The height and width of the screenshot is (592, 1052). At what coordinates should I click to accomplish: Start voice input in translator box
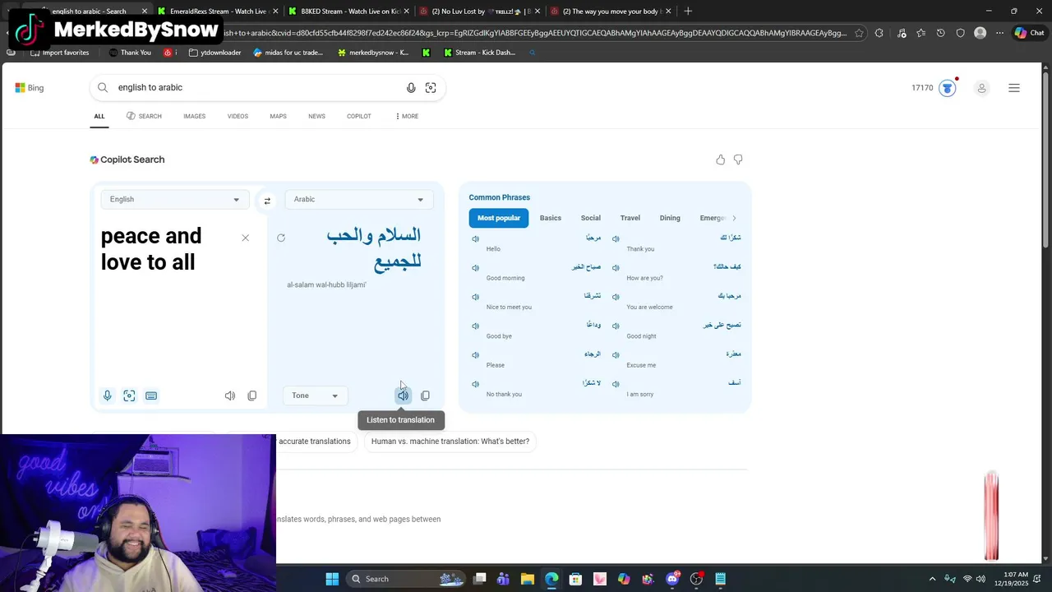(107, 395)
